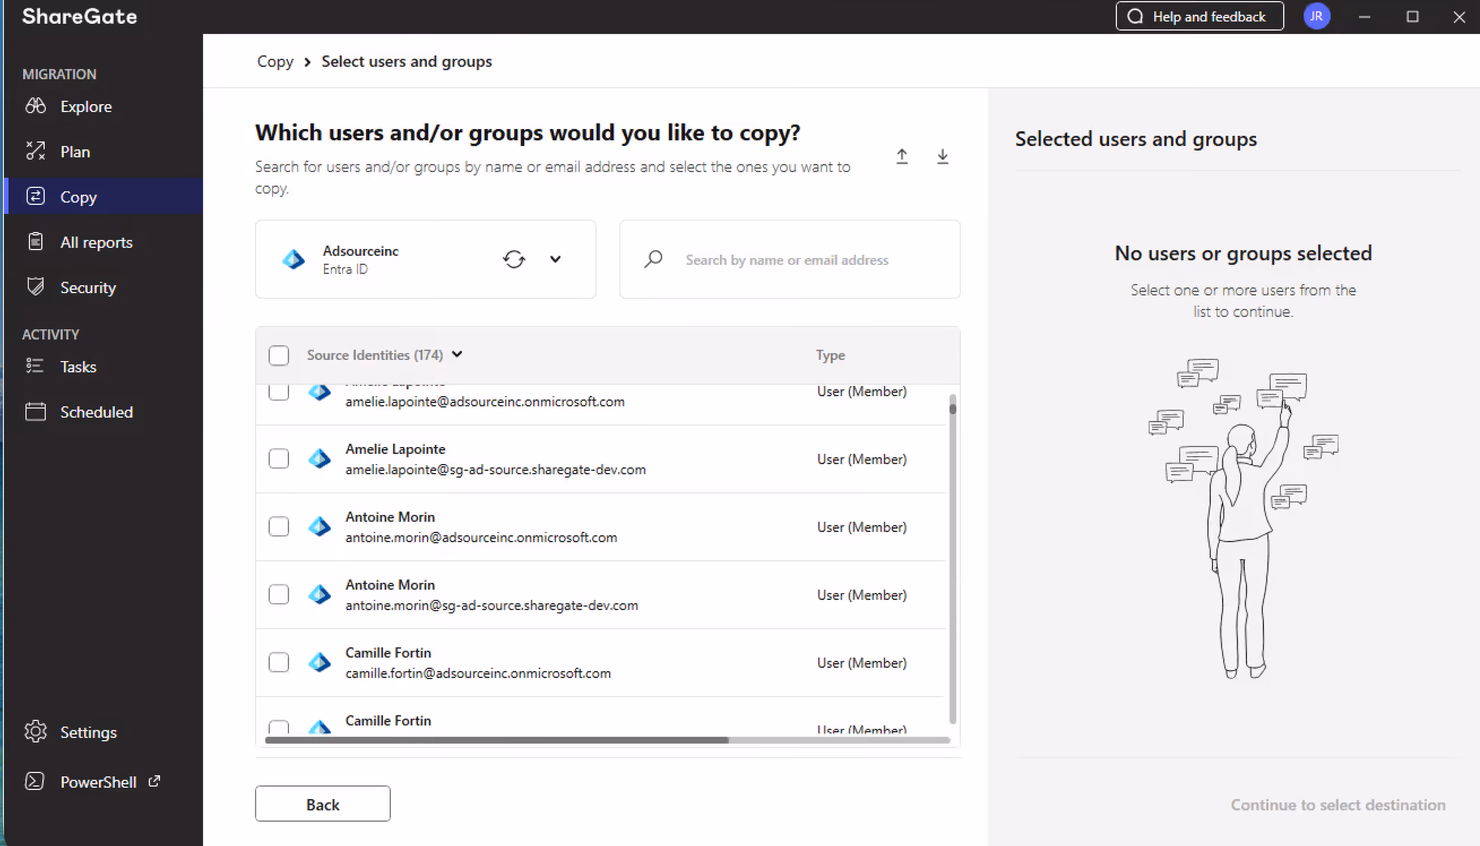
Task: Click the JR user avatar
Action: pyautogui.click(x=1316, y=16)
